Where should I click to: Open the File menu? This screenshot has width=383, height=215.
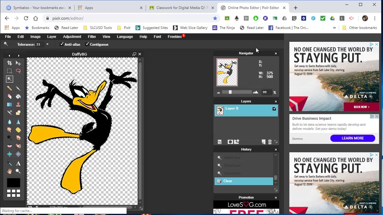click(x=8, y=36)
